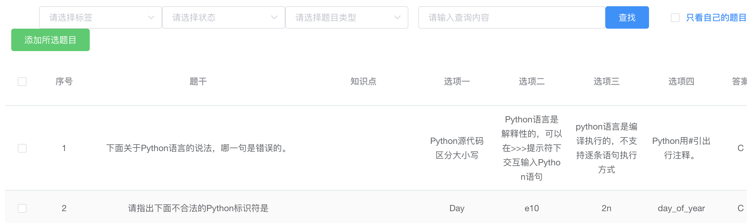Click inside the 请输入查询内容 search field
Screen dimensions: 755x223
point(511,17)
